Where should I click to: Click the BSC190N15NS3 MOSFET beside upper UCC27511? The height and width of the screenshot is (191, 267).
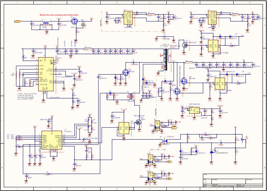184,45
